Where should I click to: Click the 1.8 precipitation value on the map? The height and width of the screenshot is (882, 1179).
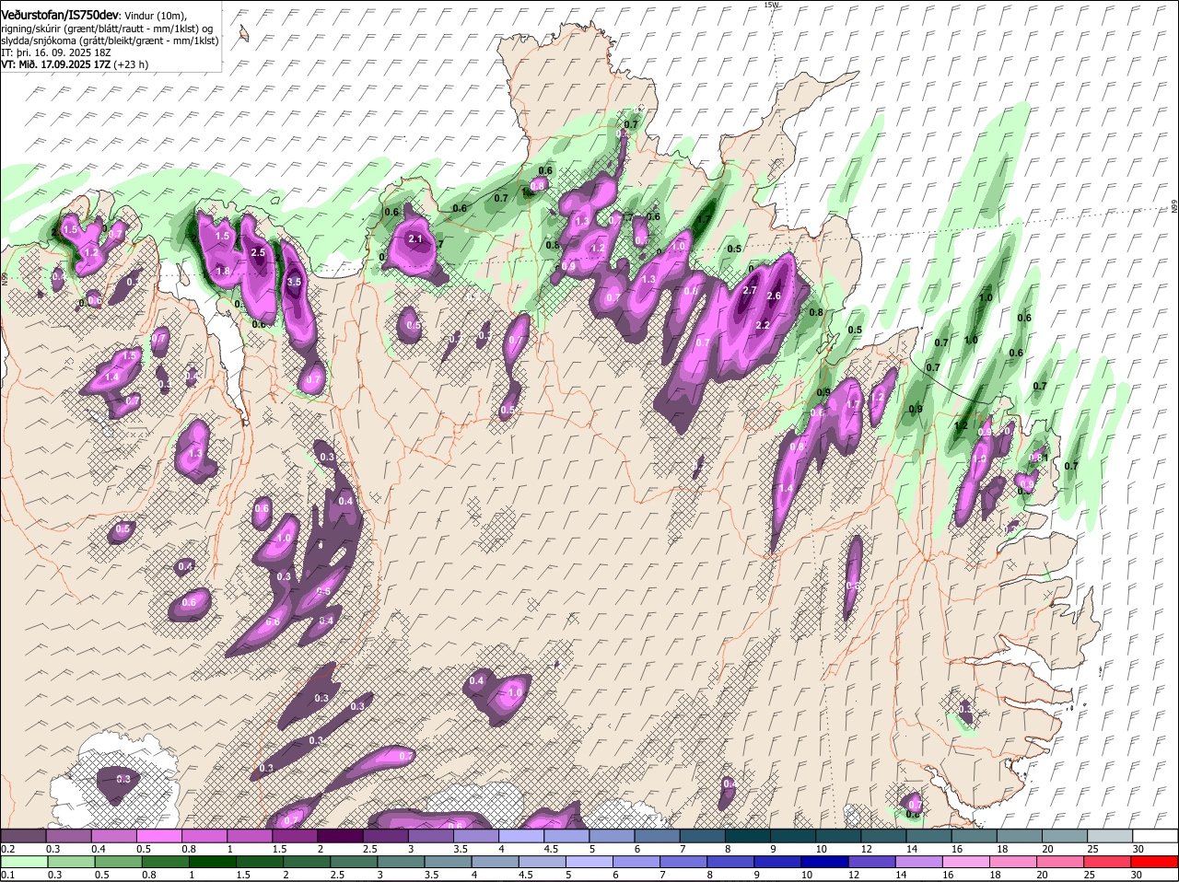coord(222,271)
